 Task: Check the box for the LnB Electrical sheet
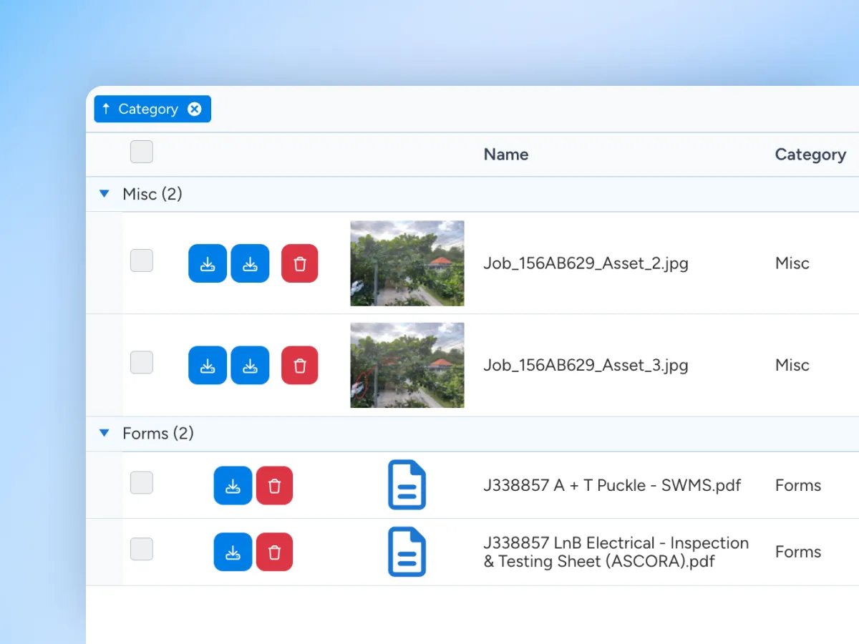(x=142, y=549)
